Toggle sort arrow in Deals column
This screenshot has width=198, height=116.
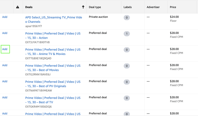coord(83,7)
